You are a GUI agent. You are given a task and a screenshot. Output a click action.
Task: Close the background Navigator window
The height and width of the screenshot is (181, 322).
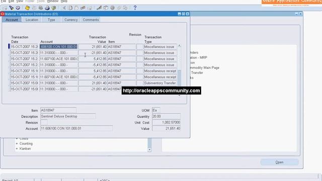[x=300, y=14]
